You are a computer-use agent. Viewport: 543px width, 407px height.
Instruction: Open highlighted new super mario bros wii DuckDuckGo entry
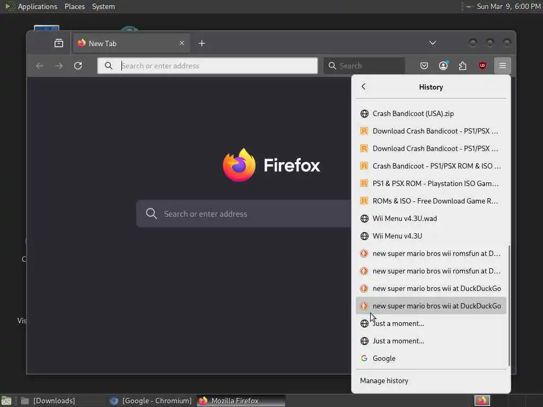point(431,306)
